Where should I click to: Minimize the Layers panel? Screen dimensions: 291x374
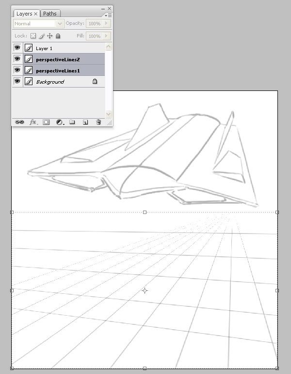click(x=103, y=9)
